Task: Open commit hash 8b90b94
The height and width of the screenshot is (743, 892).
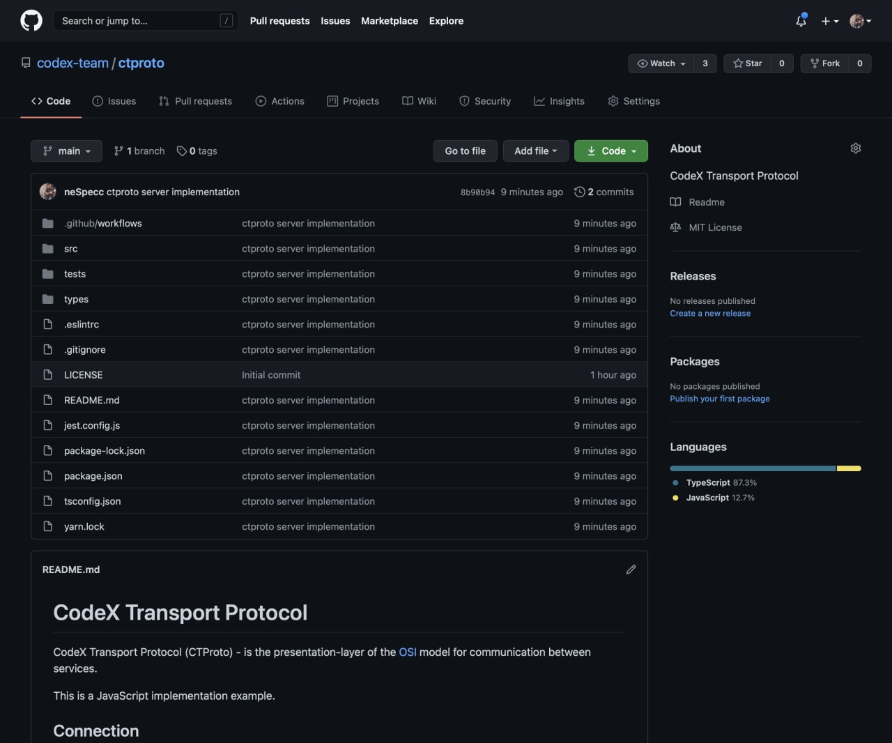Action: pos(477,192)
